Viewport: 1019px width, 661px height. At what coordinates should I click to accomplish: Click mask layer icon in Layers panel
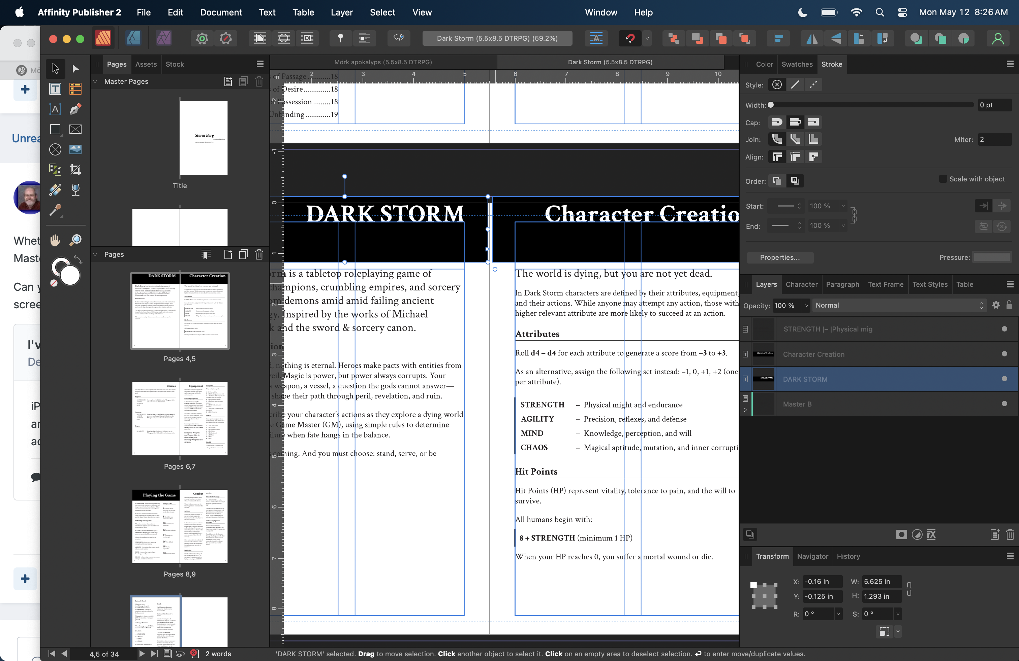pyautogui.click(x=901, y=534)
